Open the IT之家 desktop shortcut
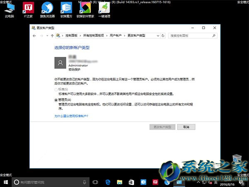The image size is (249, 187). click(28, 10)
